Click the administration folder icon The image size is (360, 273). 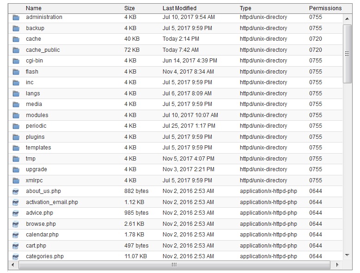tap(16, 18)
